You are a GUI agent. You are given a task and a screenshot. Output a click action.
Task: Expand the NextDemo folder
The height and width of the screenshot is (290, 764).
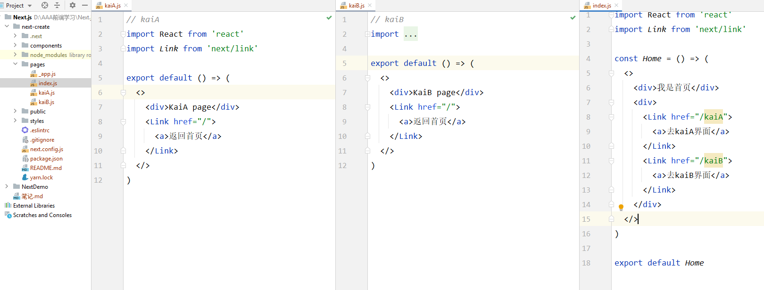(7, 186)
